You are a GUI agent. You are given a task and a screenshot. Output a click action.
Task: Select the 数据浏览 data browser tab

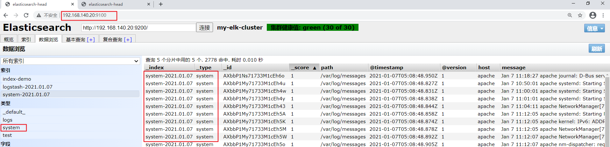pos(48,39)
